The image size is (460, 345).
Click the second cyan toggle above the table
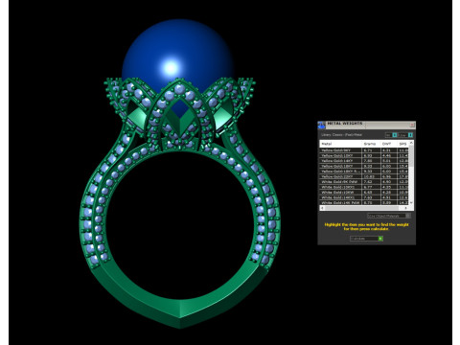pyautogui.click(x=410, y=135)
